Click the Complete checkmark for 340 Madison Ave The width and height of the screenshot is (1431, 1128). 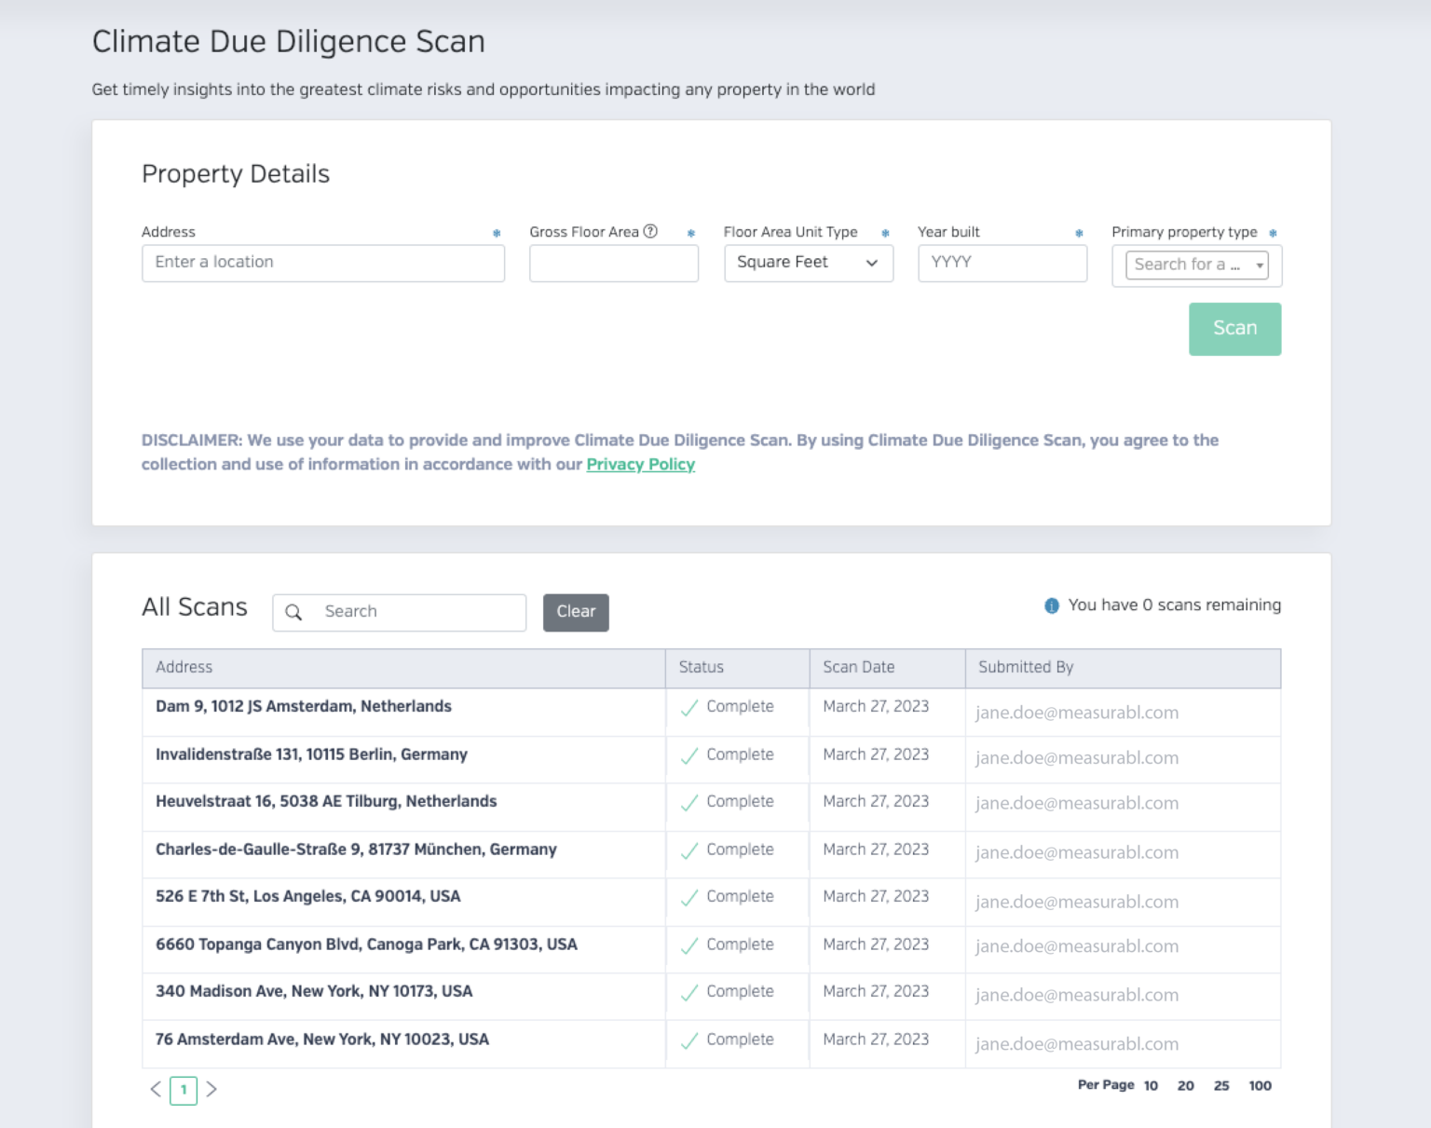689,993
